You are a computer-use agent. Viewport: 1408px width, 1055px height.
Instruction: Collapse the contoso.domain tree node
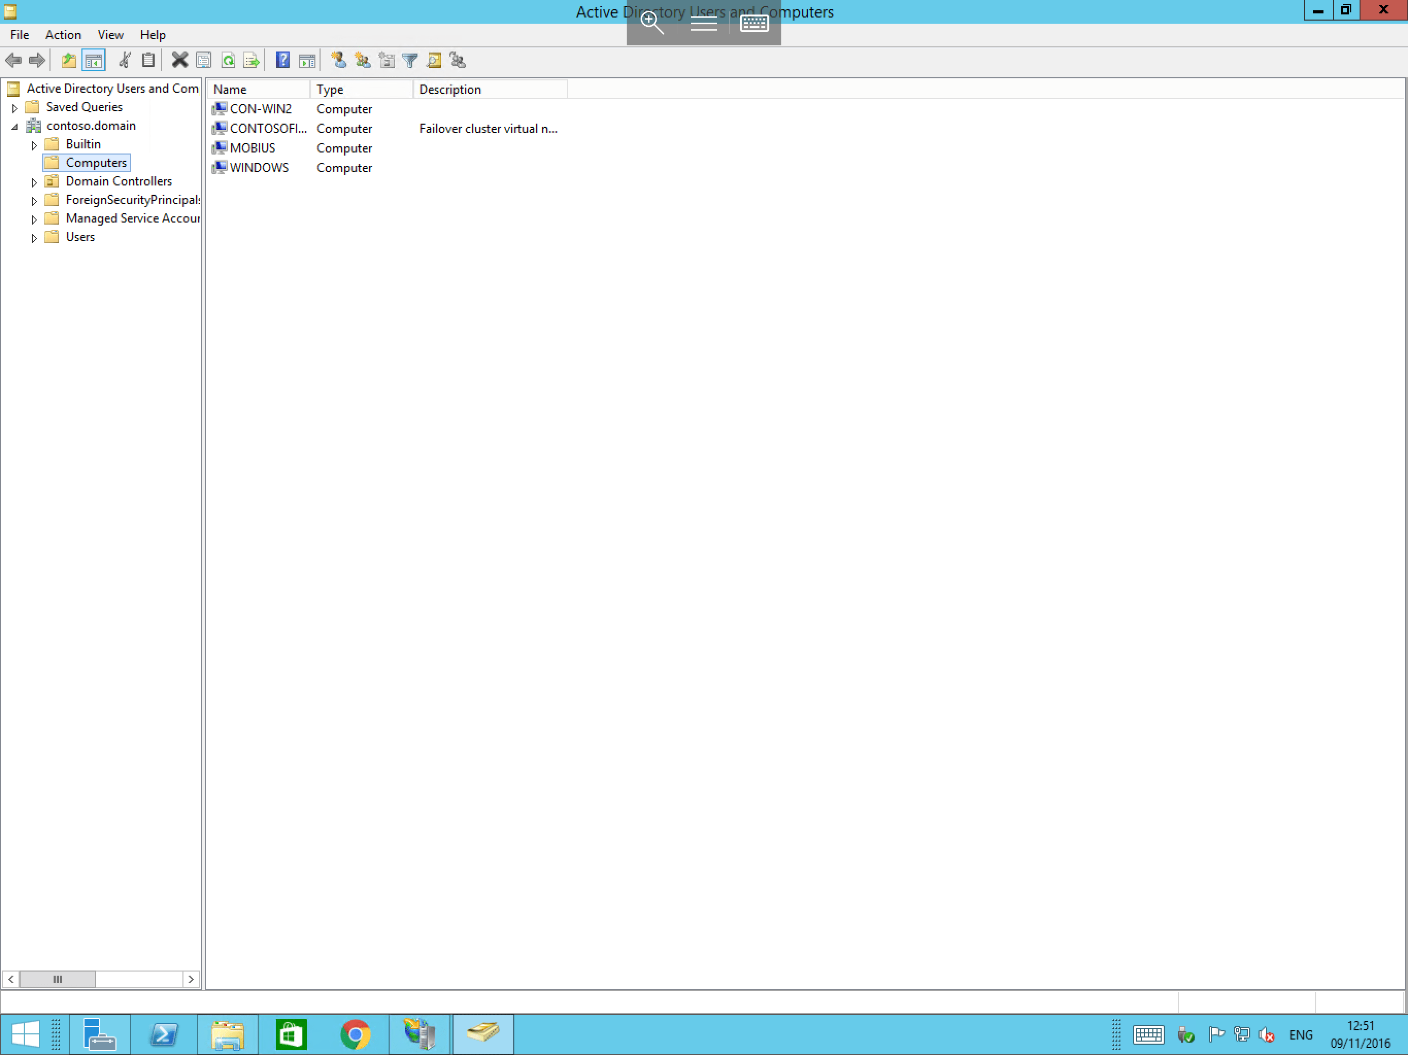click(x=14, y=127)
